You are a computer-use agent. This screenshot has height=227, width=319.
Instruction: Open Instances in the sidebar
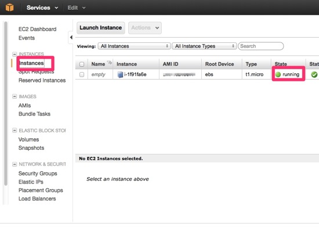(31, 63)
